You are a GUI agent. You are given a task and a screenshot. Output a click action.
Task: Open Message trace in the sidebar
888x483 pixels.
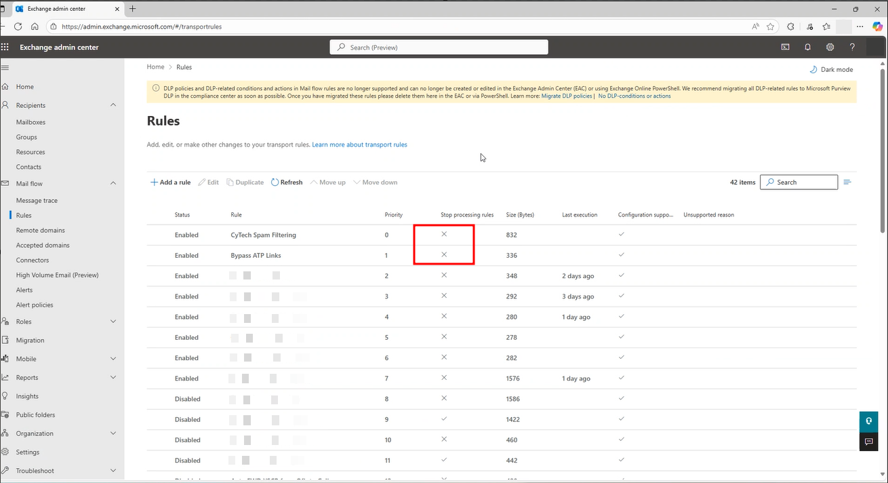pyautogui.click(x=37, y=201)
